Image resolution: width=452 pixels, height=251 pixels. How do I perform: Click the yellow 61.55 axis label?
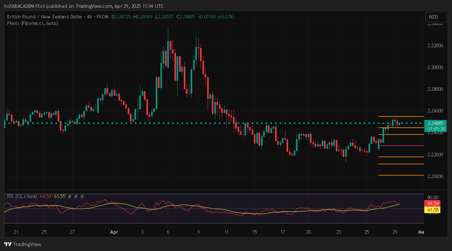[x=433, y=210]
